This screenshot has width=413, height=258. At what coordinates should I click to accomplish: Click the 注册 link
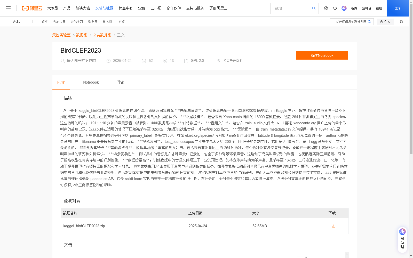(379, 8)
